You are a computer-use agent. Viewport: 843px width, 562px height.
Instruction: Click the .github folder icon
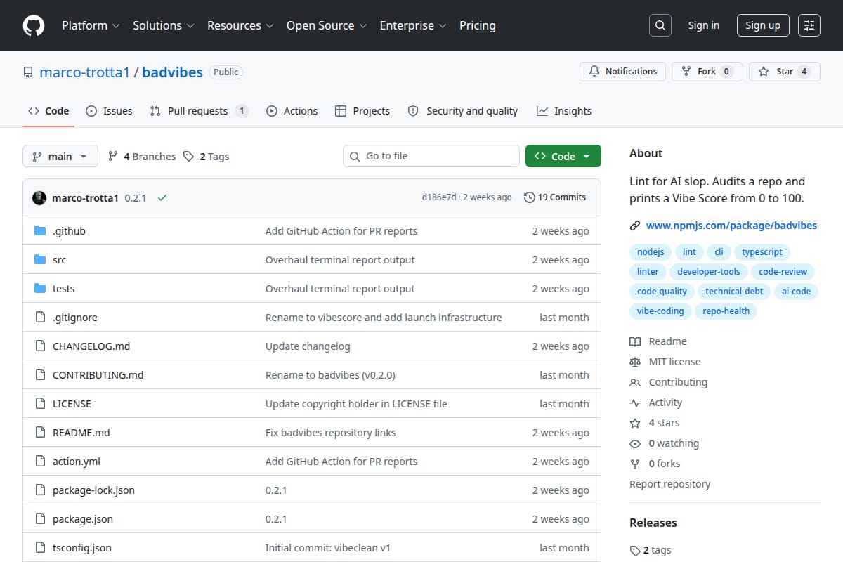(x=40, y=231)
